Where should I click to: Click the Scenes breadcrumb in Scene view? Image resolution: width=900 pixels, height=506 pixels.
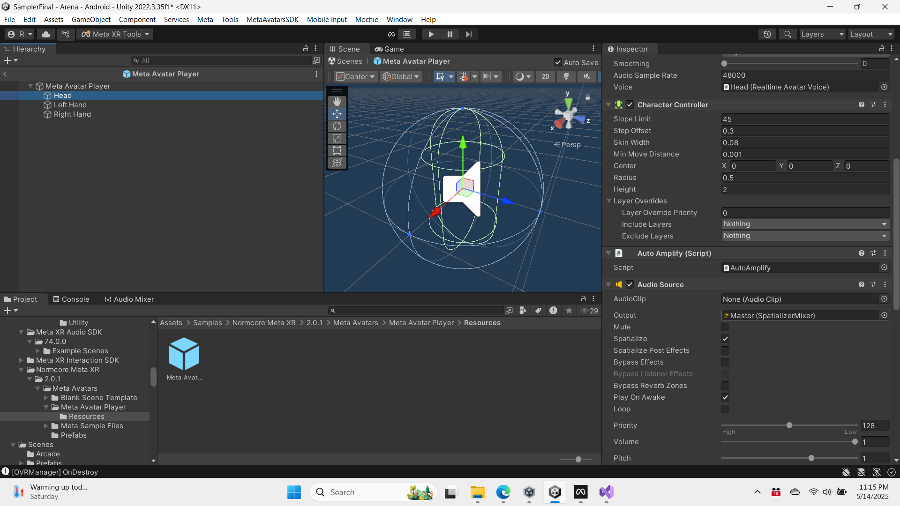(345, 61)
